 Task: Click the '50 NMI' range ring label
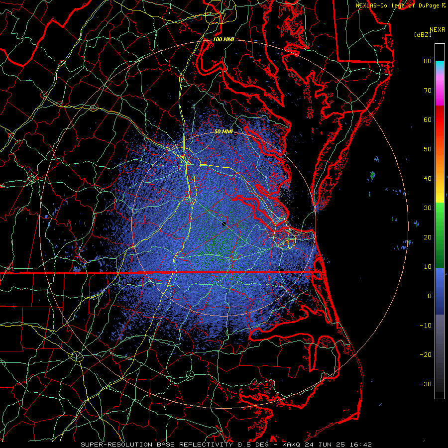pos(224,132)
